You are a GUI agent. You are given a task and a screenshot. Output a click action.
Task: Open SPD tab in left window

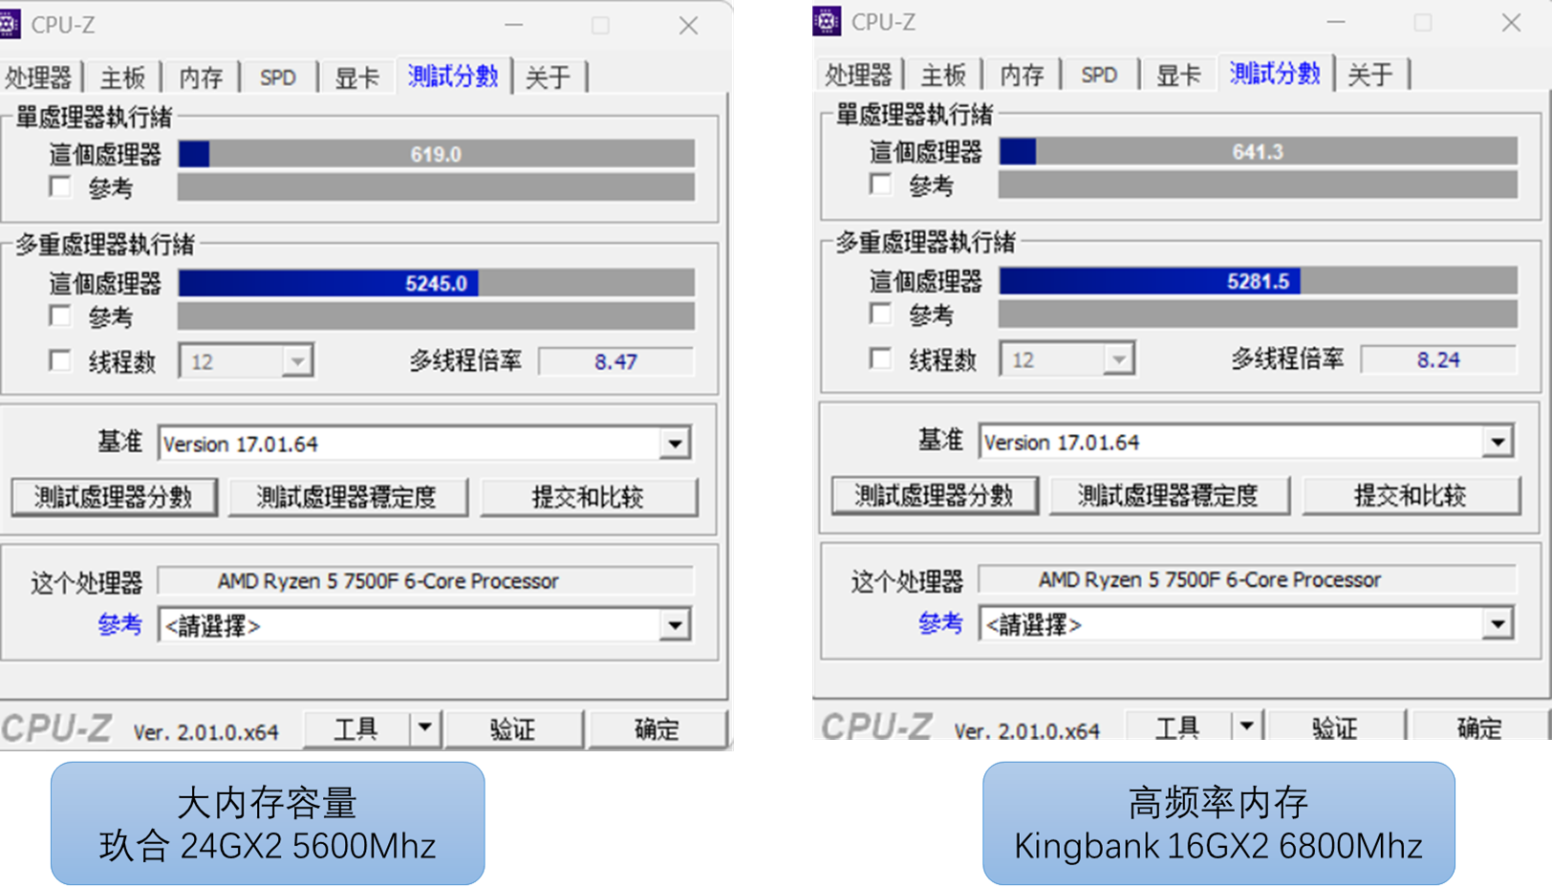point(278,77)
